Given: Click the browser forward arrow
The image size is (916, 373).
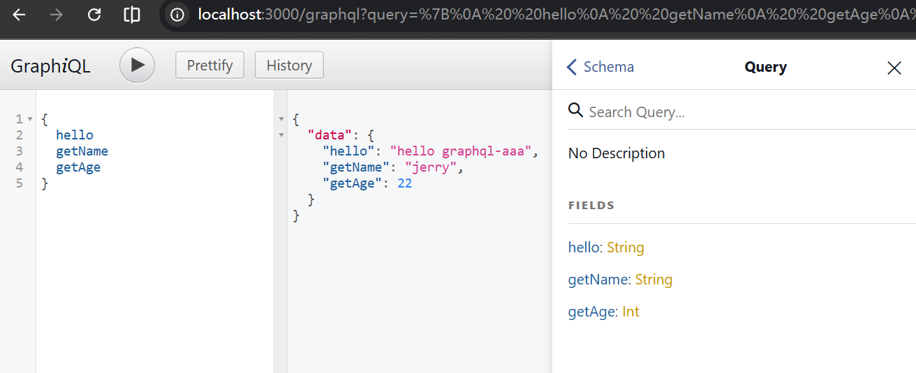Looking at the screenshot, I should pyautogui.click(x=57, y=15).
